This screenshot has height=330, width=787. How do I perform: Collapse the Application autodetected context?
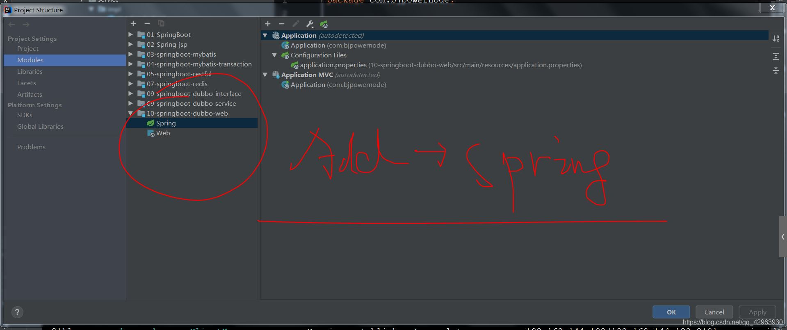pyautogui.click(x=265, y=35)
